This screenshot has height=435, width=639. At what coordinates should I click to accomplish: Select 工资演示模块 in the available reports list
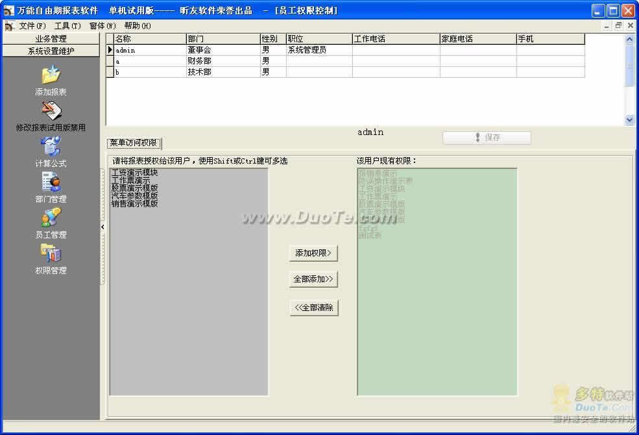(134, 173)
